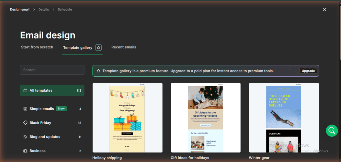The width and height of the screenshot is (341, 162).
Task: Click the Business briefcase icon
Action: [x=25, y=151]
